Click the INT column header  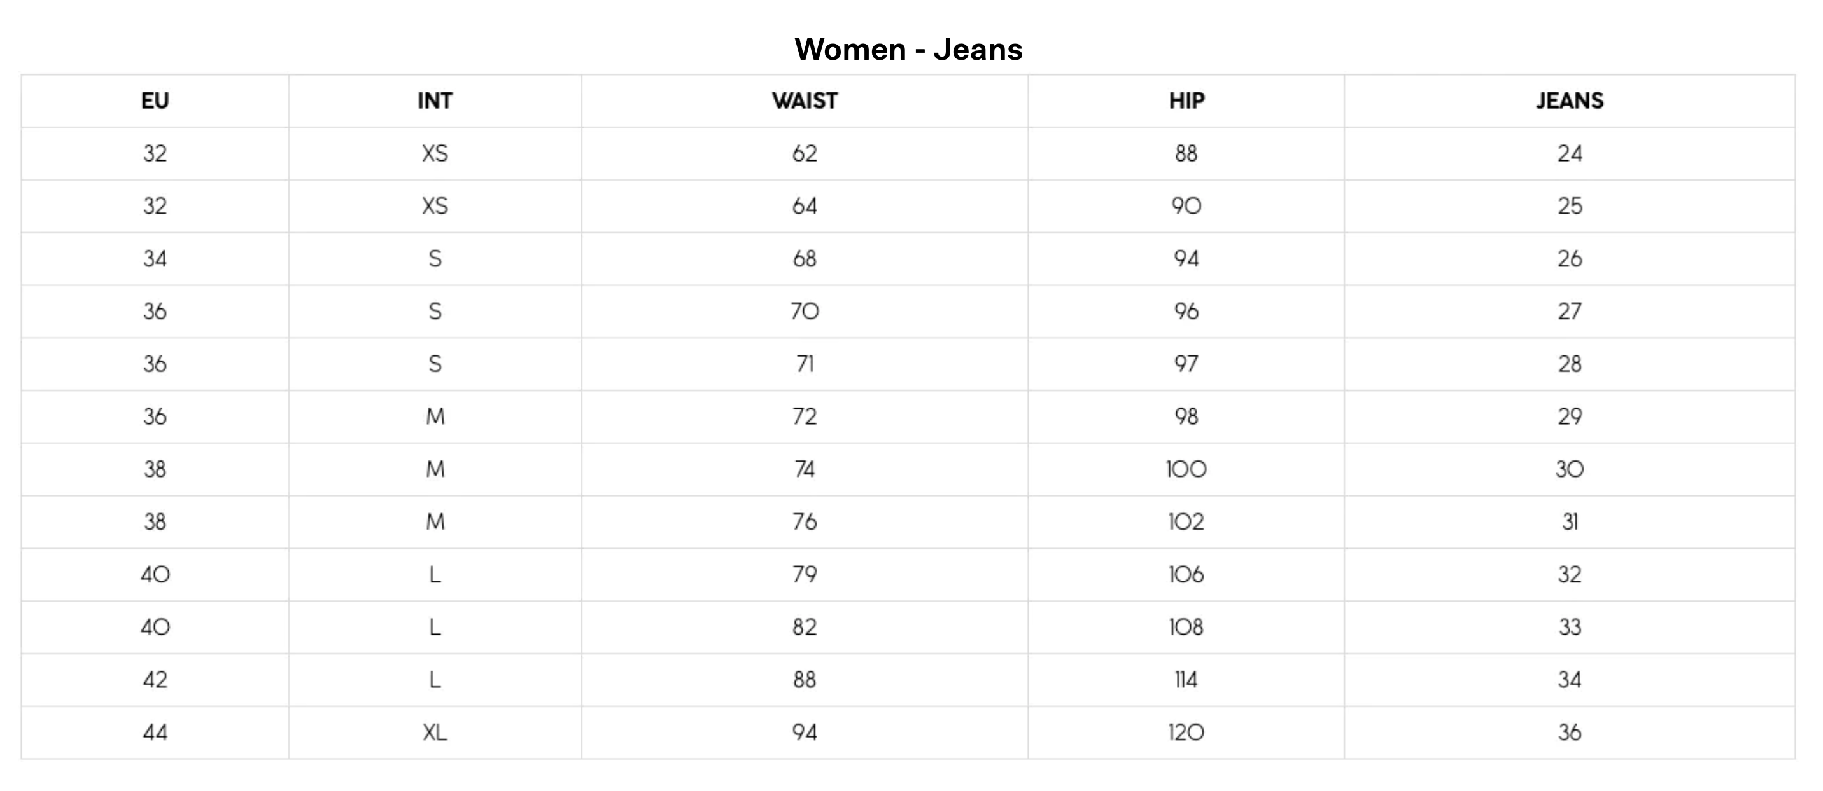pos(435,101)
